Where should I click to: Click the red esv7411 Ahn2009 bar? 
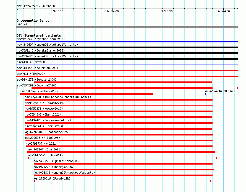pos(127,76)
